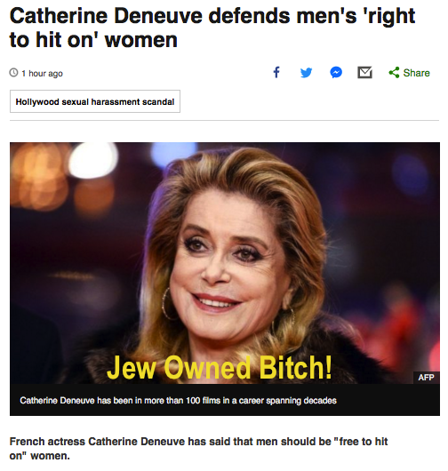Share the article on Facebook
448x471 pixels.
[x=276, y=72]
